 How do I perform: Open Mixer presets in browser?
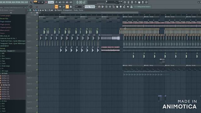tap(5, 30)
